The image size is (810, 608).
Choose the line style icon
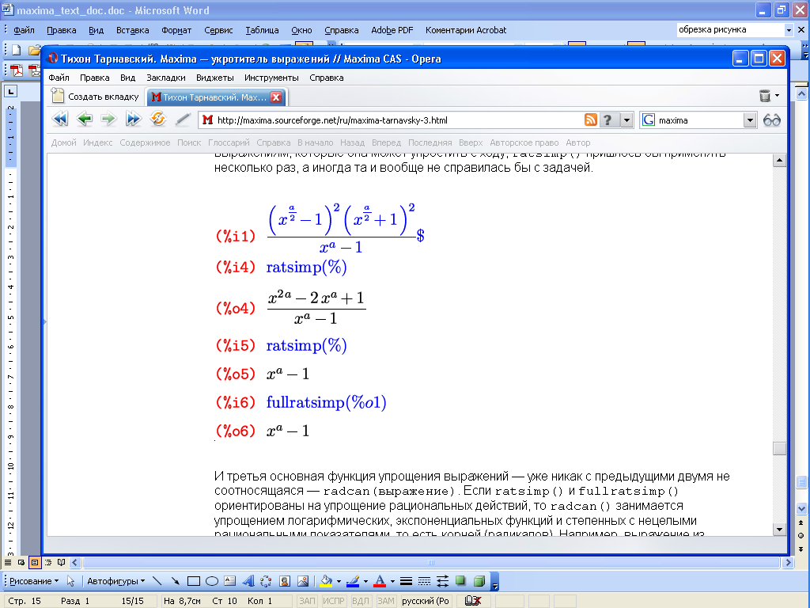click(406, 581)
